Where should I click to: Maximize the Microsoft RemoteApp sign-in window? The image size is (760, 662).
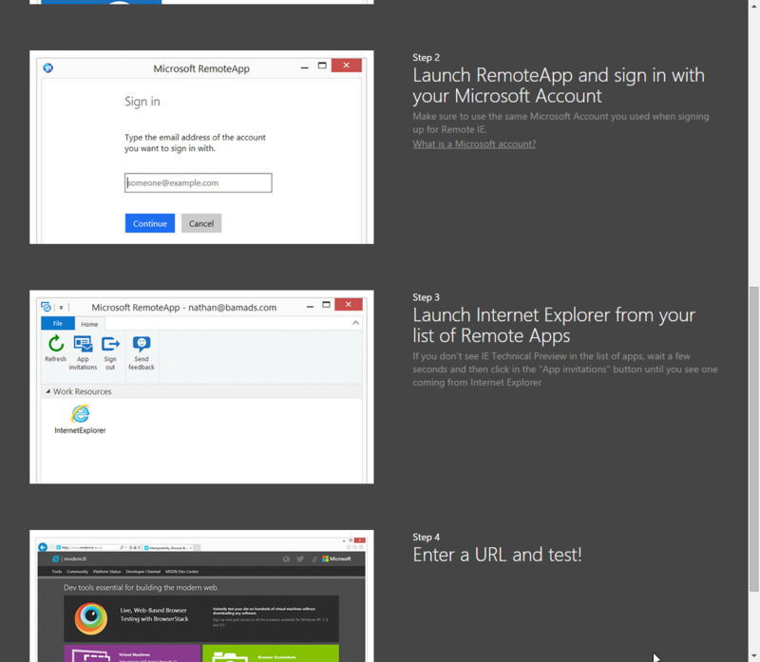click(322, 66)
